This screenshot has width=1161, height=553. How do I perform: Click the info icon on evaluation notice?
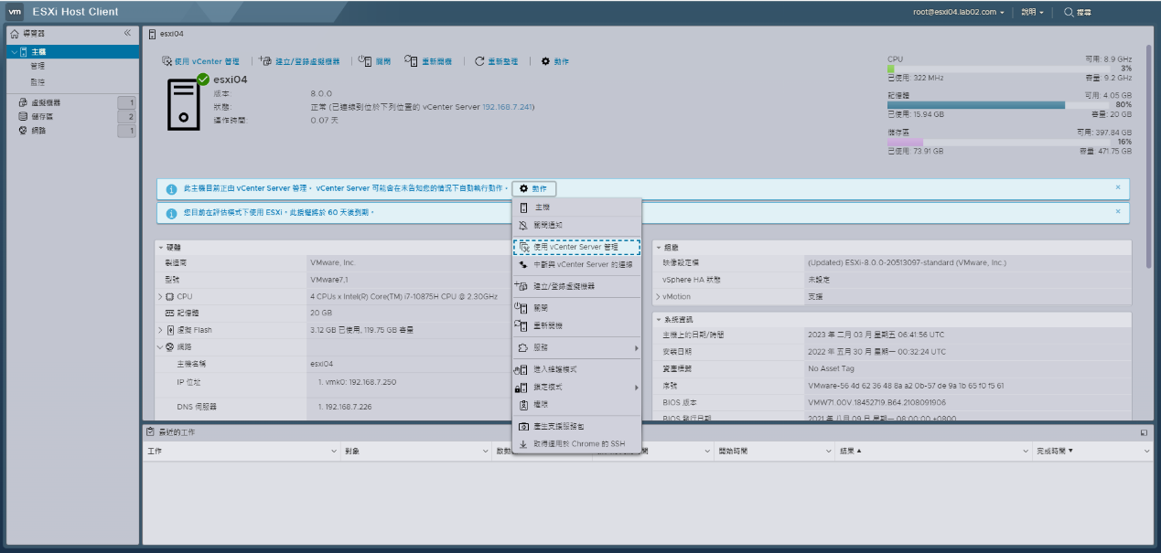click(171, 213)
